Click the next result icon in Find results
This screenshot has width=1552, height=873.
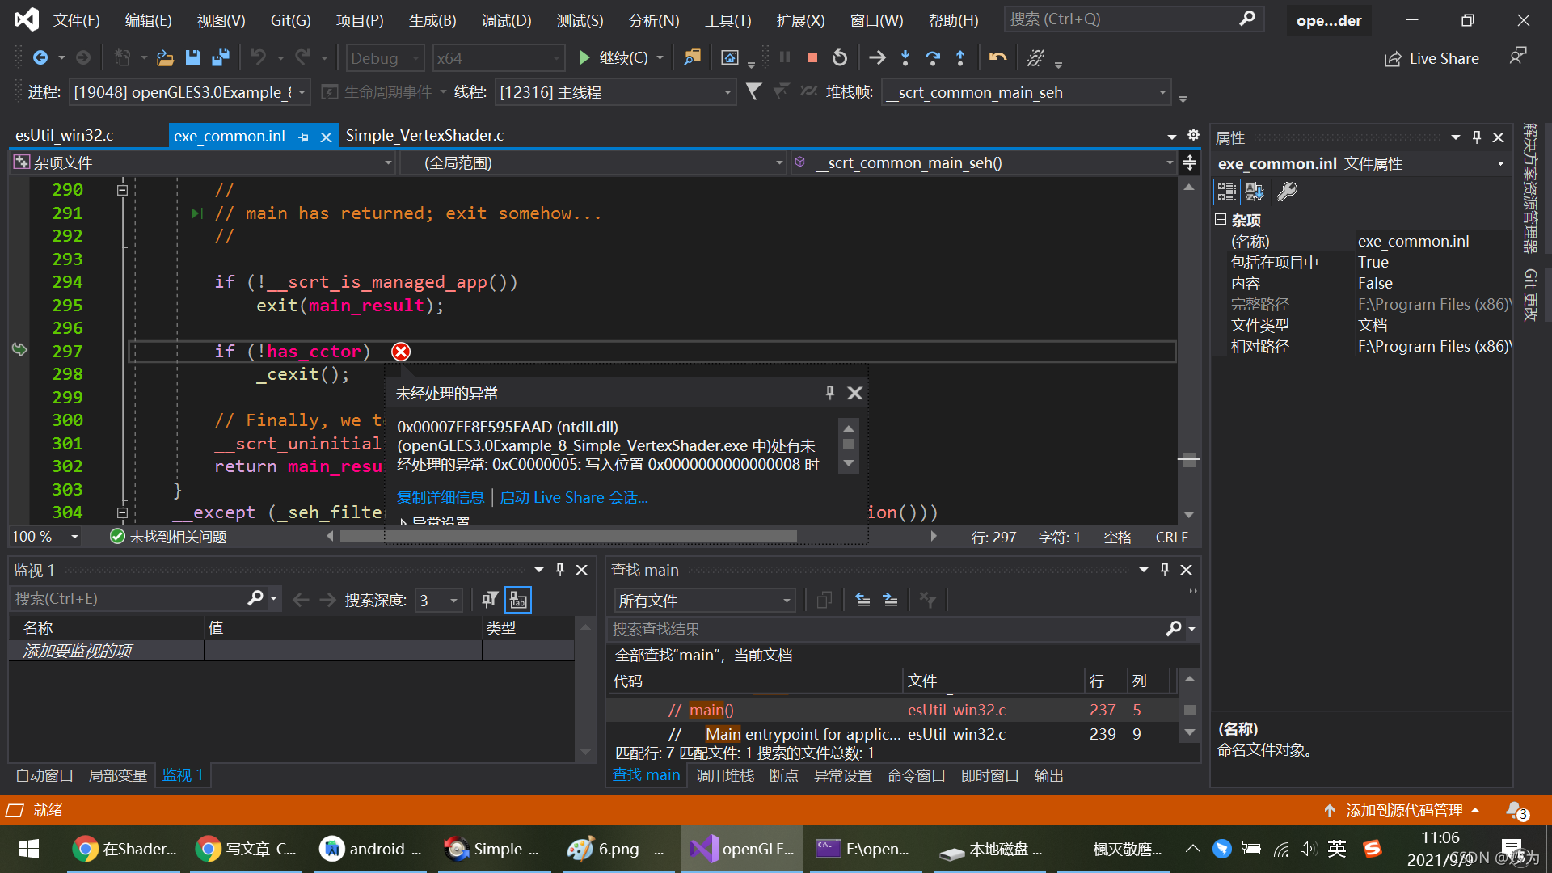890,600
